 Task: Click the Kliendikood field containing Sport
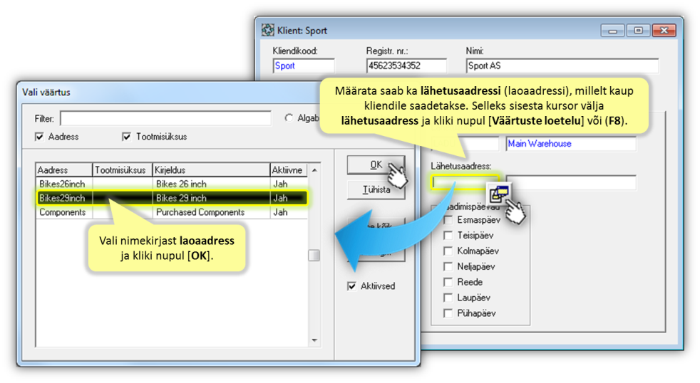point(304,65)
